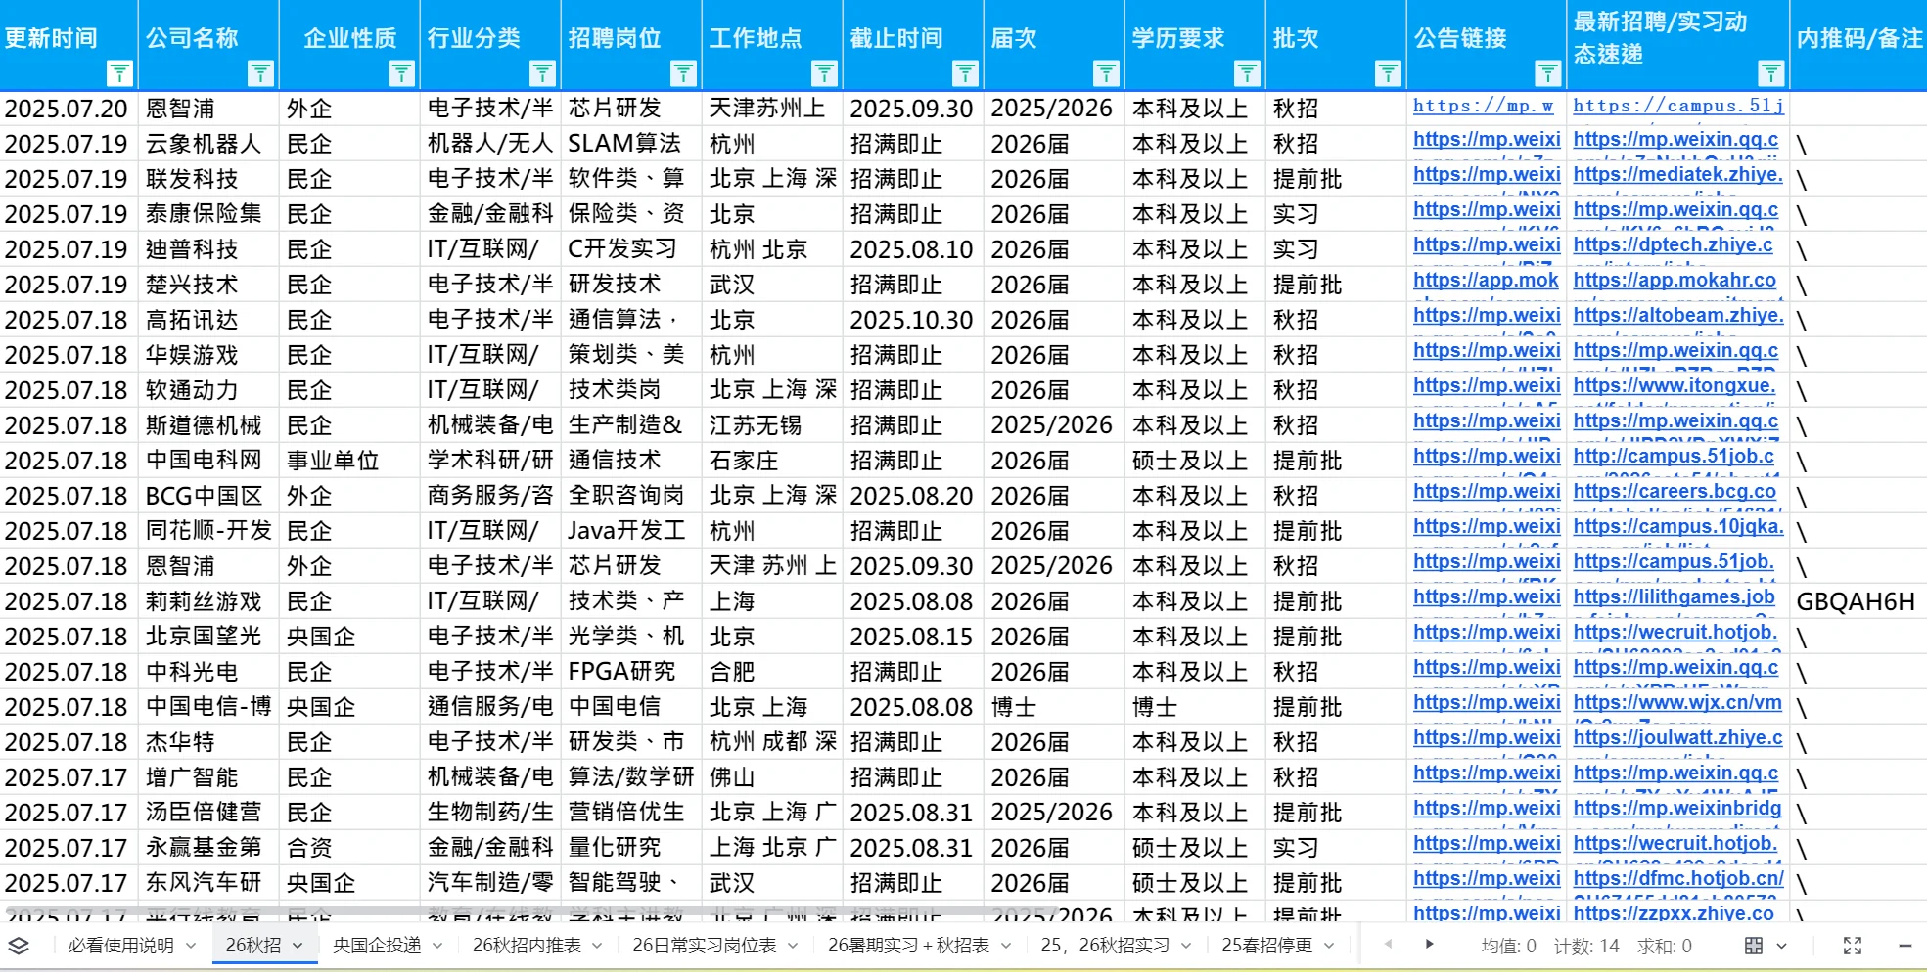Select the 求和: 0 status entry

point(1665,946)
